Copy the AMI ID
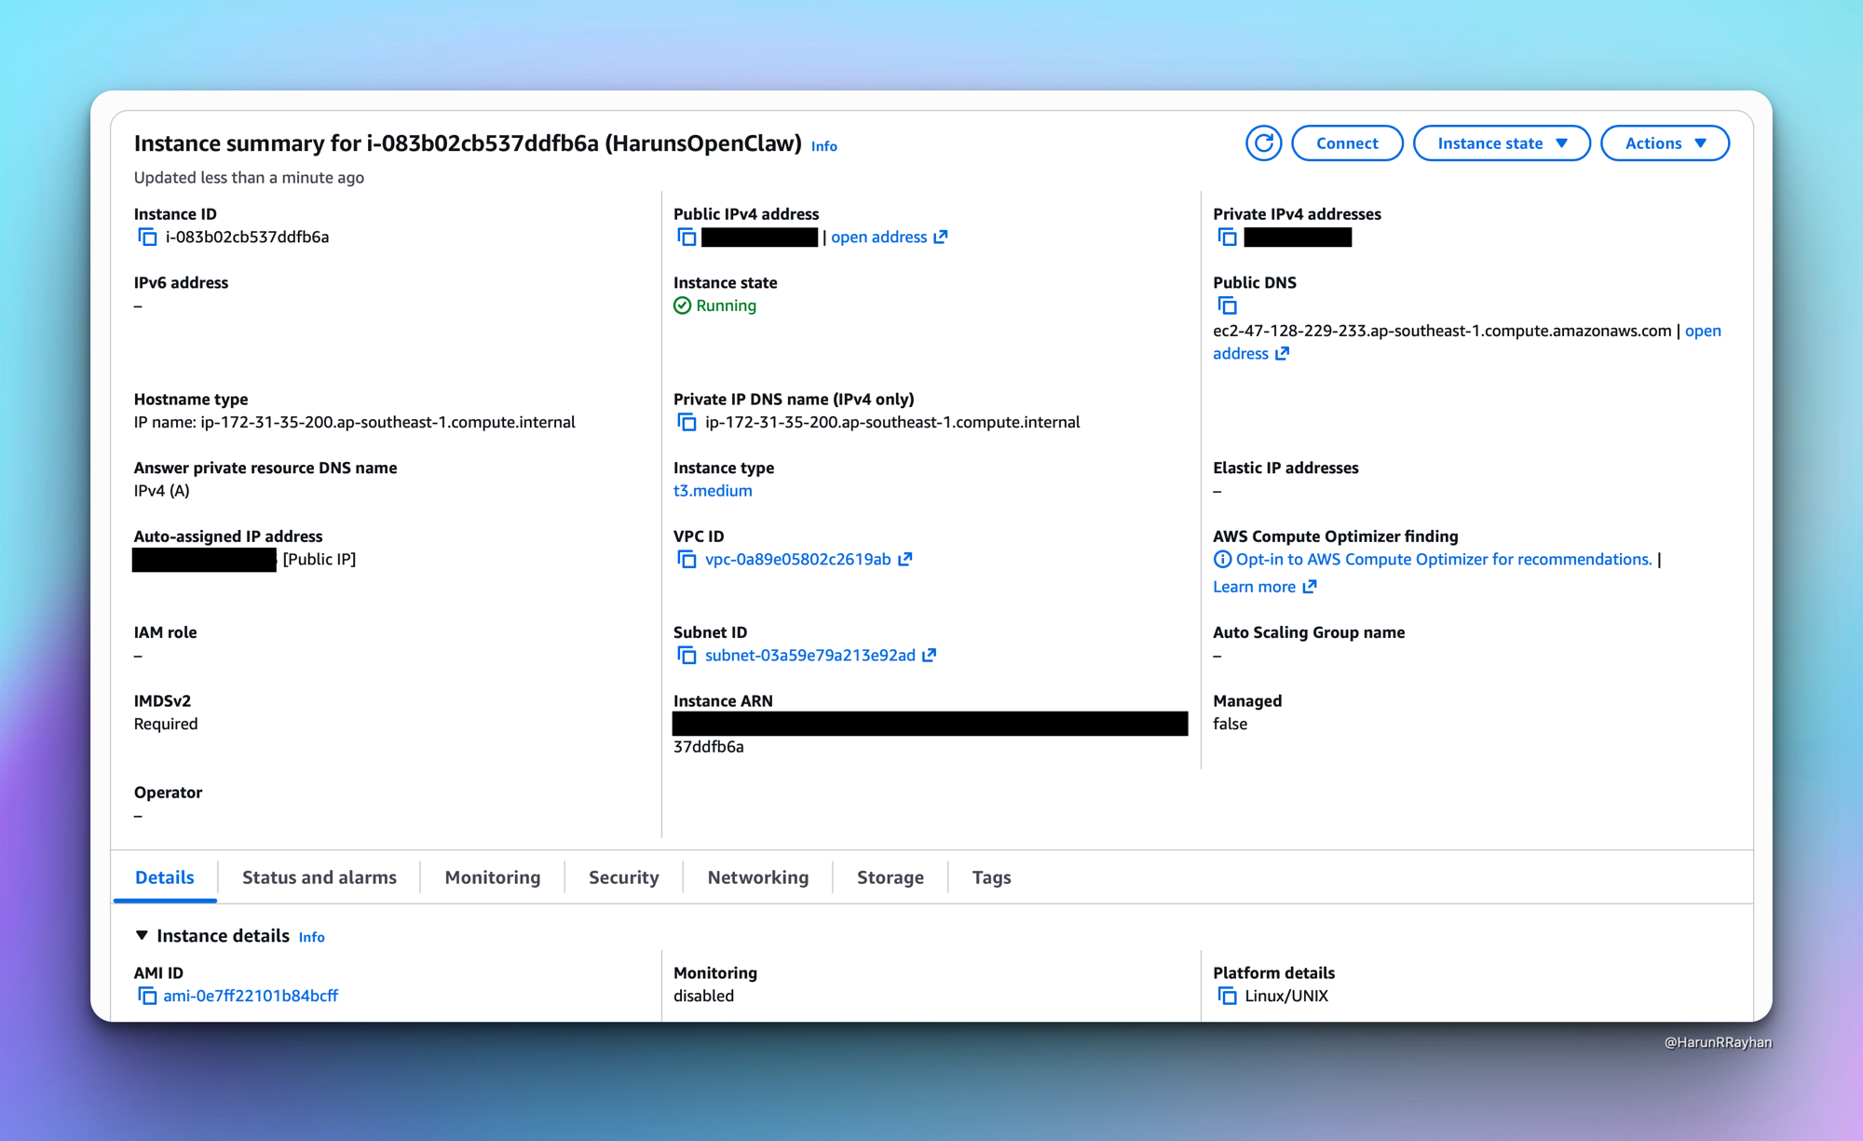 click(147, 996)
